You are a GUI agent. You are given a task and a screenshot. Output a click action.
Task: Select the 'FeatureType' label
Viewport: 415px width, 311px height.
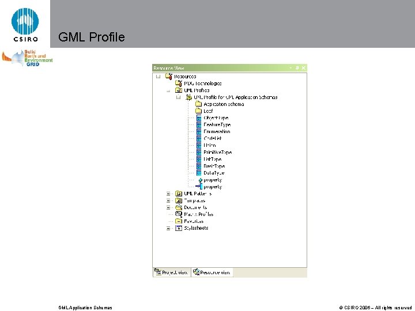[x=217, y=125]
